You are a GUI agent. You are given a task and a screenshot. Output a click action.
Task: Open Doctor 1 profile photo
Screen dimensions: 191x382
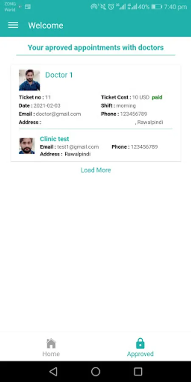coord(29,80)
